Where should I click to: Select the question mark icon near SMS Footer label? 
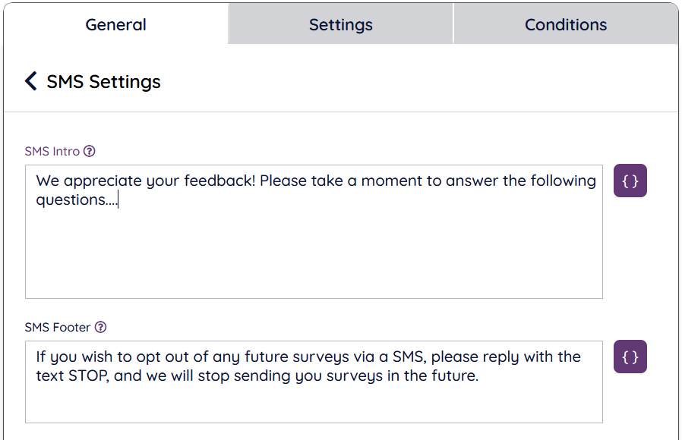100,327
